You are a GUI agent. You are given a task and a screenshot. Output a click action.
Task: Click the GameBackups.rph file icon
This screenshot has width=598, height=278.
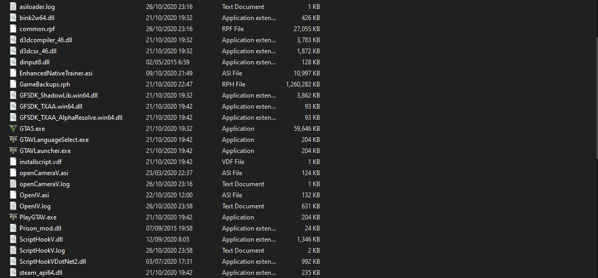point(13,84)
